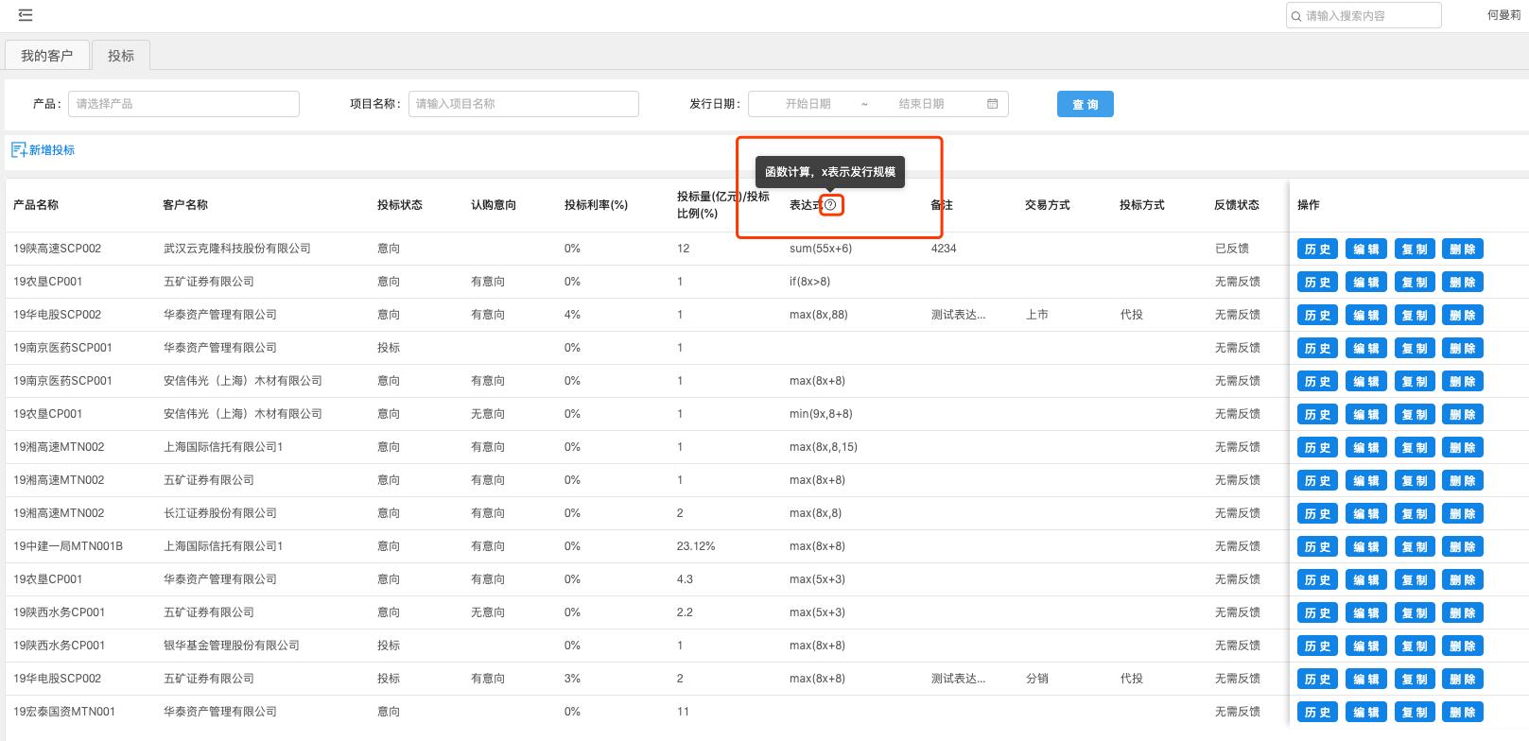Toggle the sidebar menu collapse icon
This screenshot has height=741, width=1529.
(26, 15)
